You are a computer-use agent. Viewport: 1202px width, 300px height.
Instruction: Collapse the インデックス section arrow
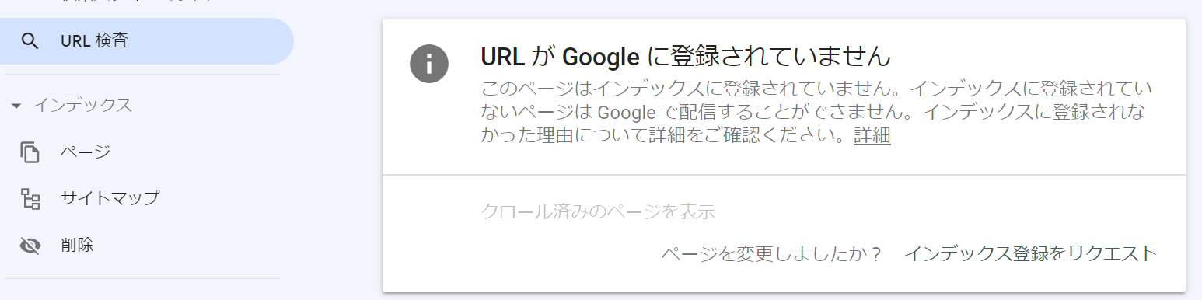click(x=16, y=106)
